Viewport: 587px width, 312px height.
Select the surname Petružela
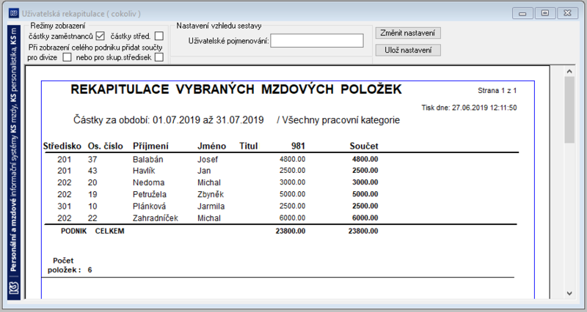(x=150, y=195)
